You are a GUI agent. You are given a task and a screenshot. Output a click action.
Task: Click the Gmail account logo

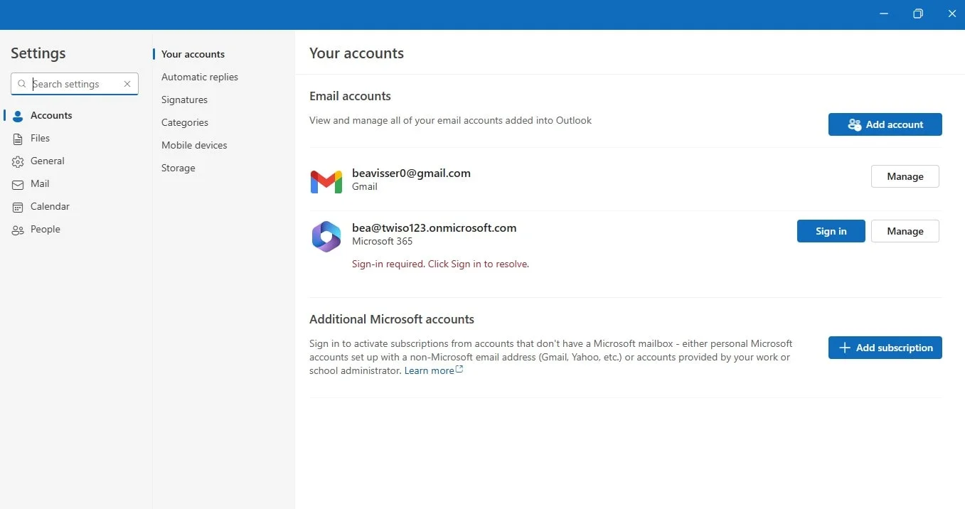[326, 181]
